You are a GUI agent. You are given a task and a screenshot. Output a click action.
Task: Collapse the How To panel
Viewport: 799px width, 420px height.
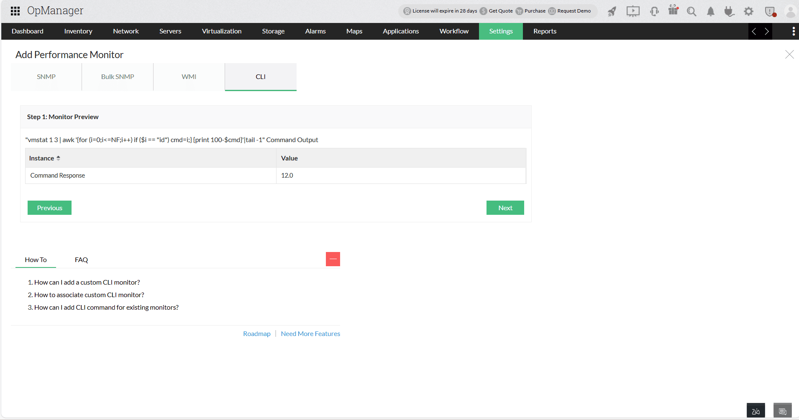[x=333, y=259]
